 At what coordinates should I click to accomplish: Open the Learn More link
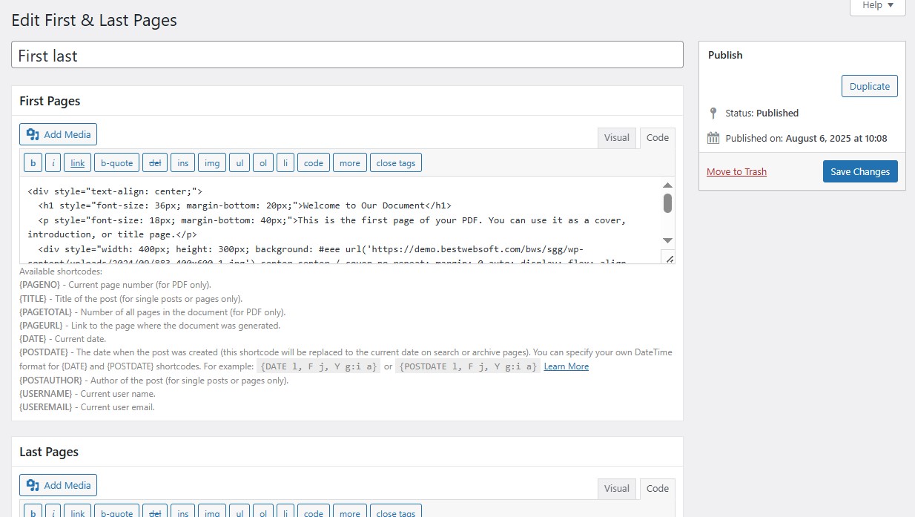[566, 366]
